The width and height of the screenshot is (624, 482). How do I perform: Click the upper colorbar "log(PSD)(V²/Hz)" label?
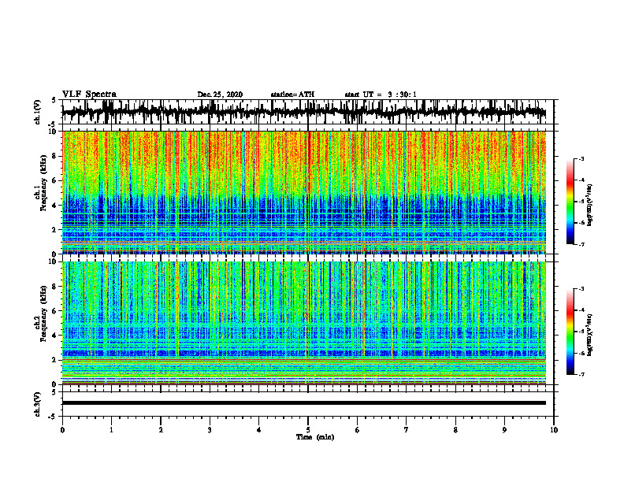[591, 205]
